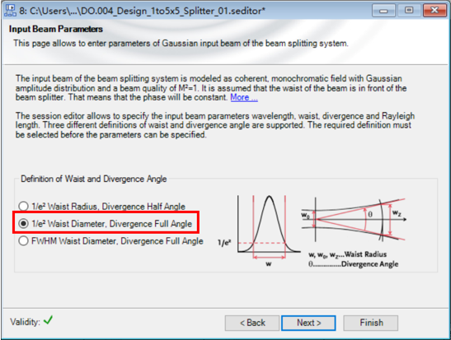Minimize the session editor window
This screenshot has width=451, height=340.
[x=383, y=11]
